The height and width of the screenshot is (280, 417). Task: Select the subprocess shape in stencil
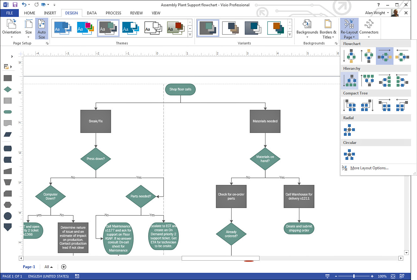pyautogui.click(x=8, y=100)
